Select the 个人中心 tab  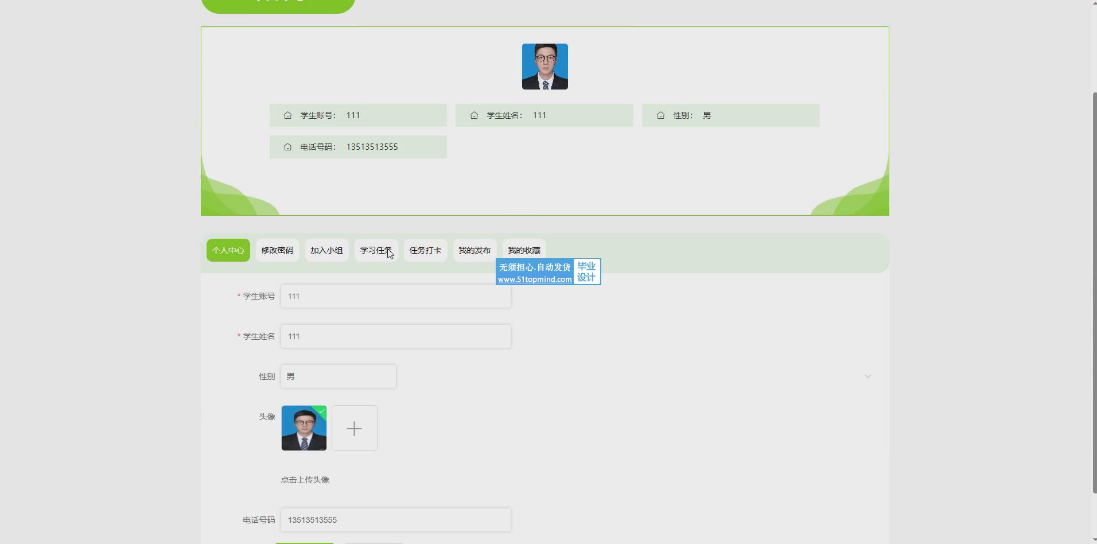[228, 250]
